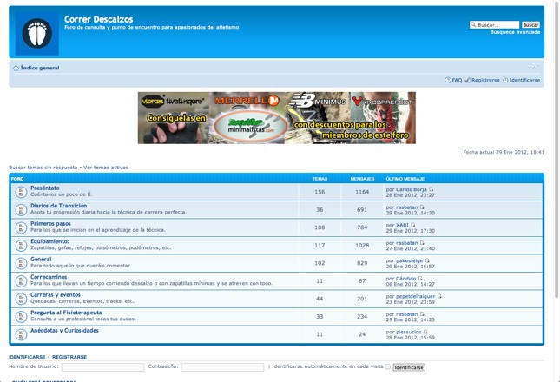The height and width of the screenshot is (382, 560).
Task: Click the minimalist shoes discount banner
Action: (276, 117)
